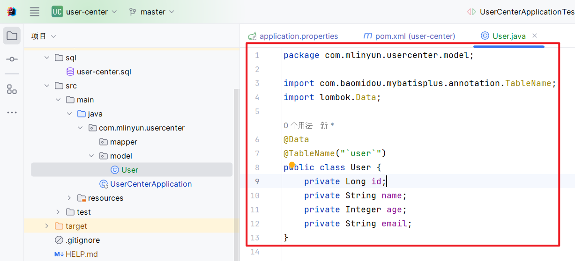Click the yellow intention lightbulb in editor
This screenshot has height=261, width=575.
292,165
